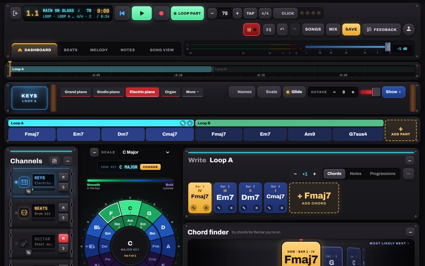
Task: Open the channel mixer sliders icon
Action: [54, 161]
